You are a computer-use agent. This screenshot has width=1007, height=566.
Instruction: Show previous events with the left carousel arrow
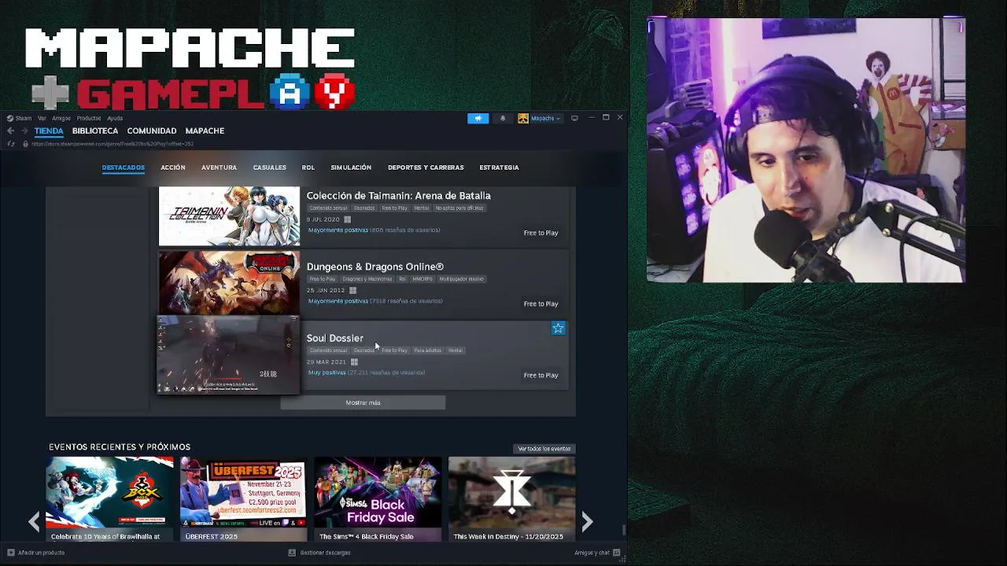34,521
